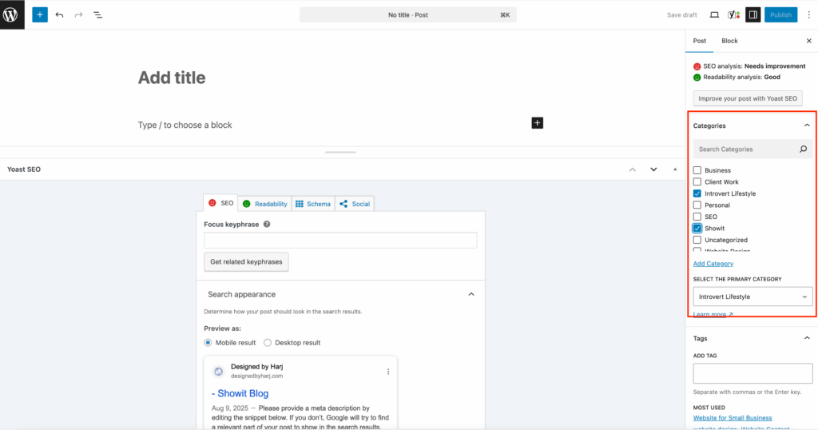Toggle the settings sidebar icon

(752, 14)
